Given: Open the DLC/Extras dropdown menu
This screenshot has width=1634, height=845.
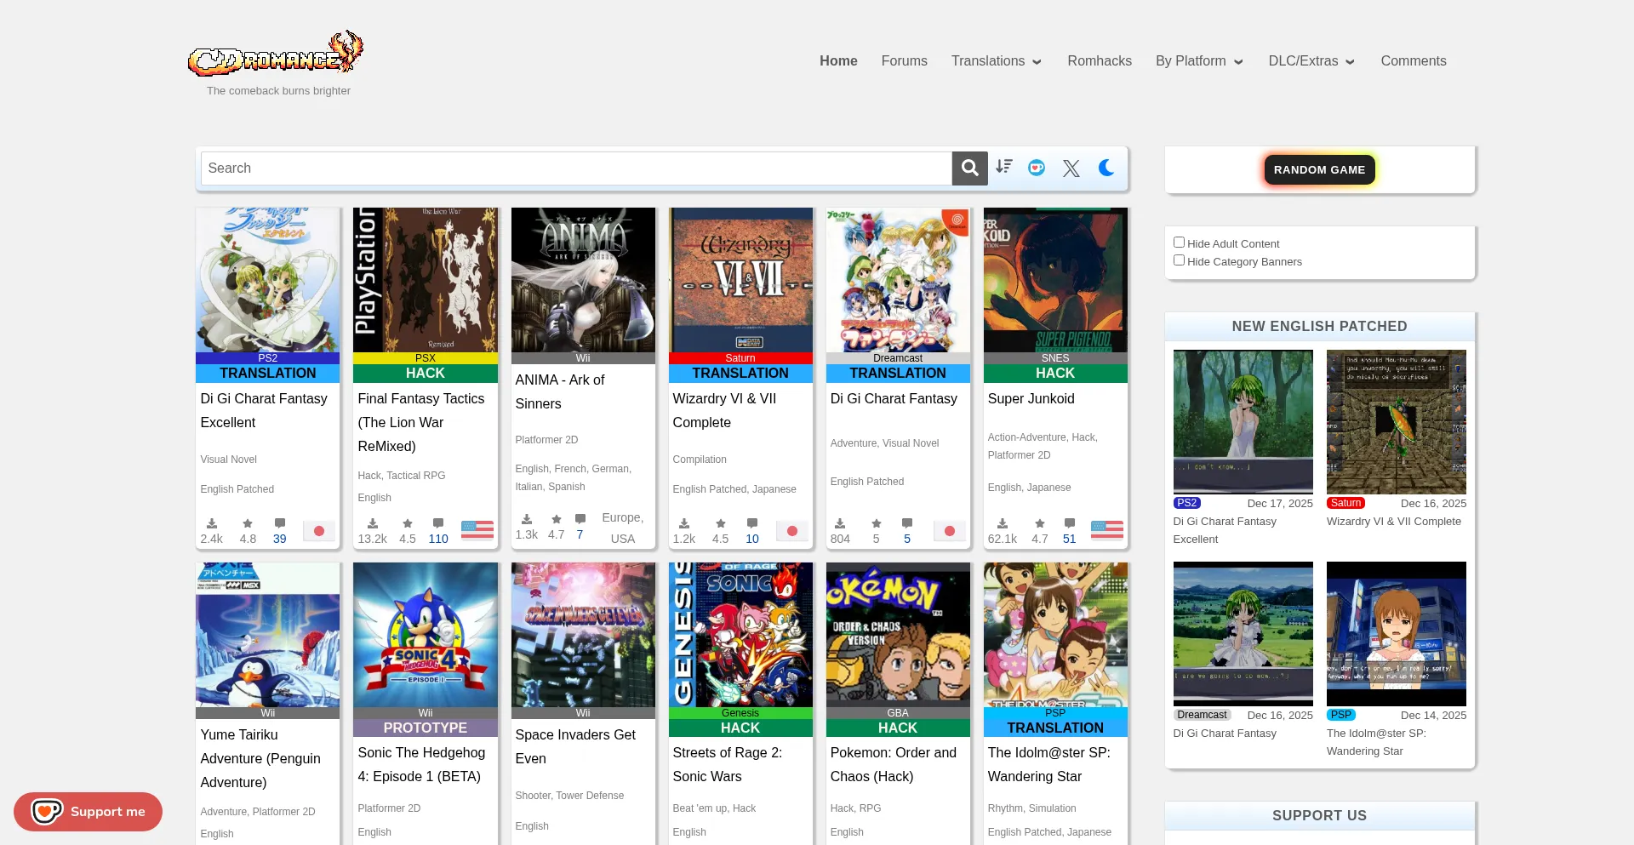Looking at the screenshot, I should 1311,61.
